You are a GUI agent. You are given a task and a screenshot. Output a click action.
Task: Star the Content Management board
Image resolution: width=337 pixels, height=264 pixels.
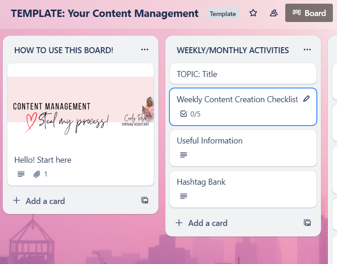tap(253, 13)
